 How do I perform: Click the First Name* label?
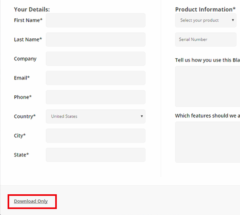28,20
